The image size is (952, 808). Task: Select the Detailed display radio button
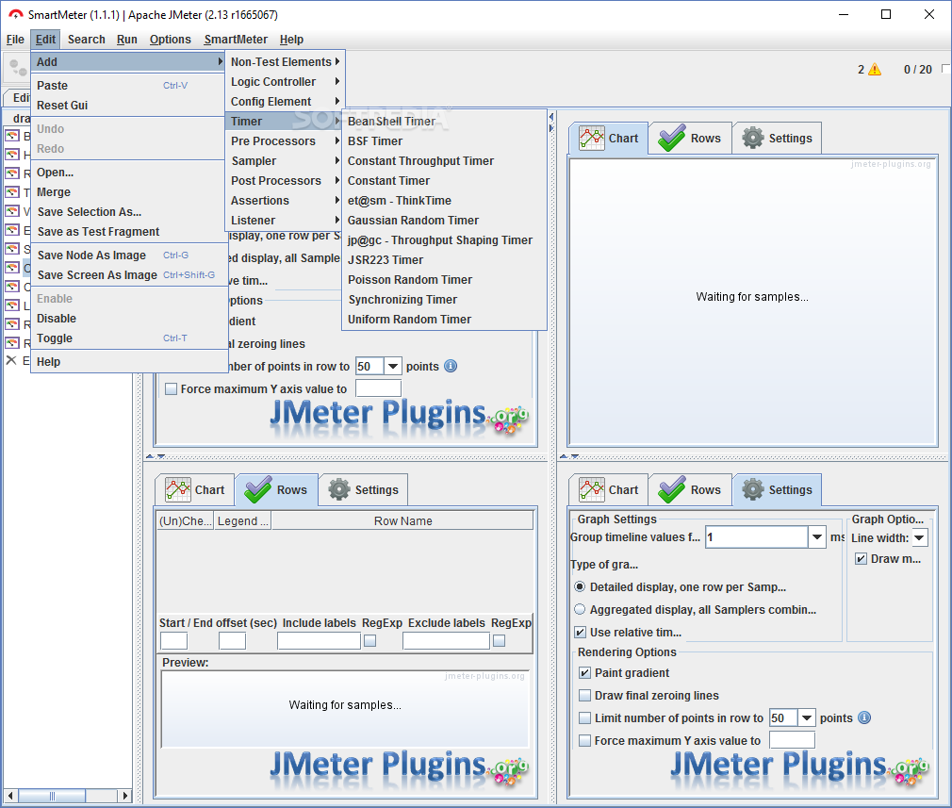(x=580, y=586)
